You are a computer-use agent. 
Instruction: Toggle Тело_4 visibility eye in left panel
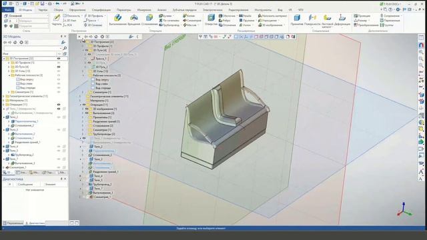point(59,147)
